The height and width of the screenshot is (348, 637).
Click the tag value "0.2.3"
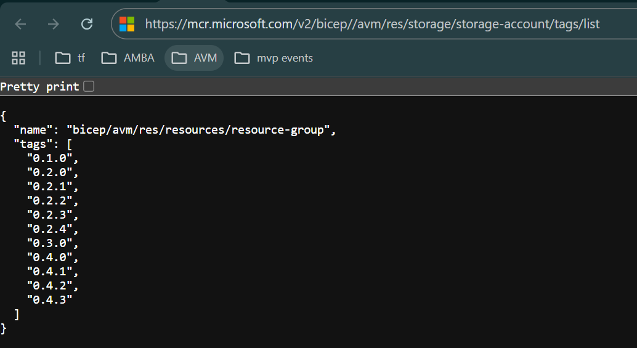[49, 215]
